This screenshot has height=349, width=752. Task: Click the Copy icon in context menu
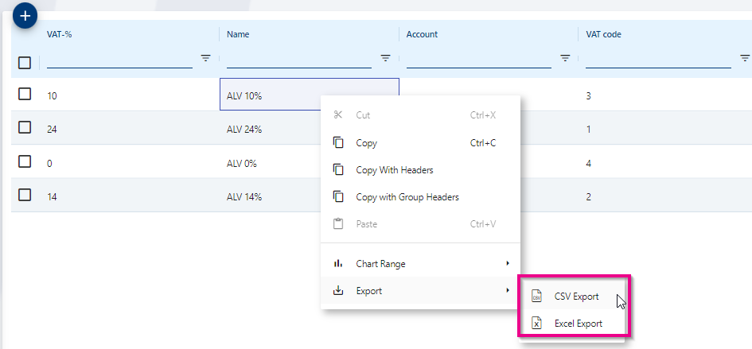[x=338, y=143]
